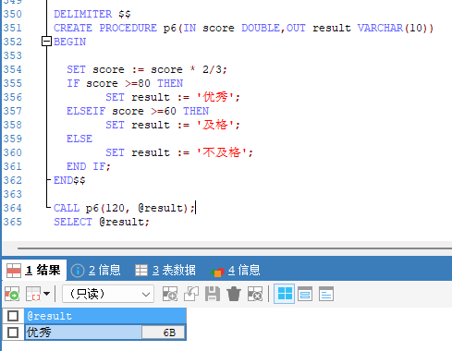The width and height of the screenshot is (452, 351).
Task: Click the duplicate current row icon
Action: click(191, 294)
